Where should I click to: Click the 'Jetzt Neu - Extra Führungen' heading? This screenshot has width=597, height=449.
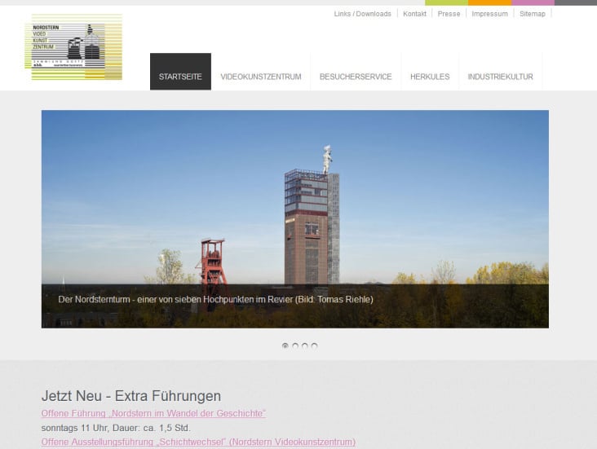tap(131, 396)
